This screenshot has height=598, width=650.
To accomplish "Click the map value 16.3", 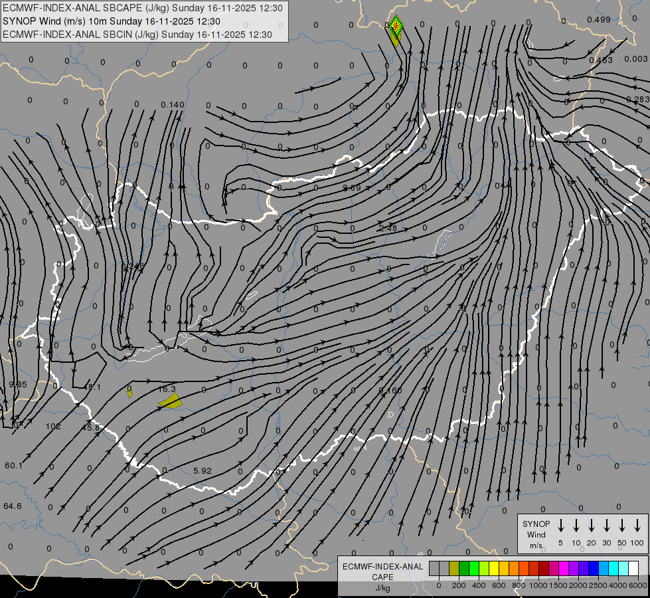I will click(167, 389).
